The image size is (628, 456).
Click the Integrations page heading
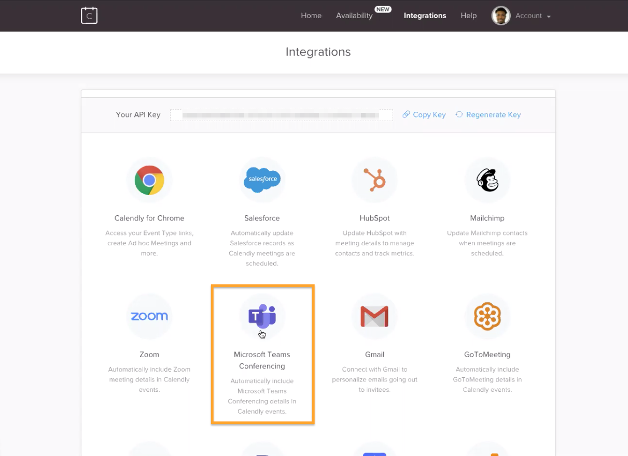point(318,52)
